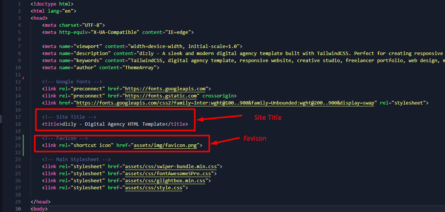Open the fontAwesome5Pro.css path link
This screenshot has height=212, width=445.
pos(168,173)
